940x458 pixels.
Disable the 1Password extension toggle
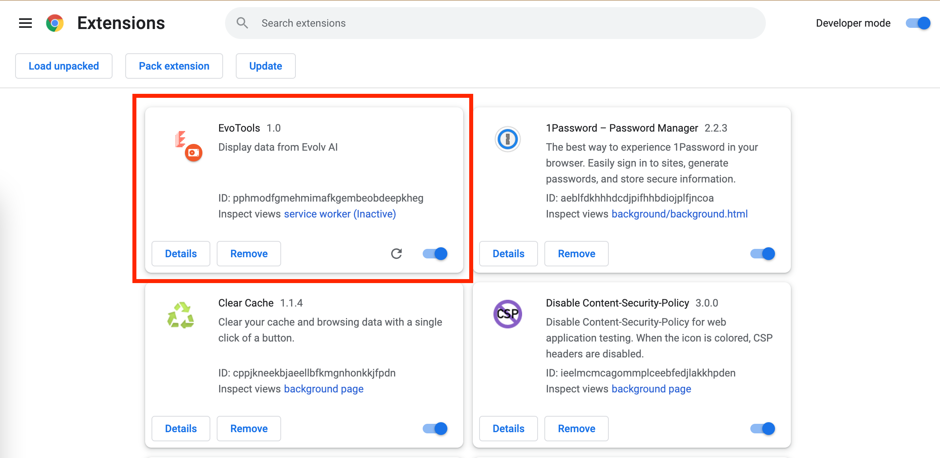[763, 254]
